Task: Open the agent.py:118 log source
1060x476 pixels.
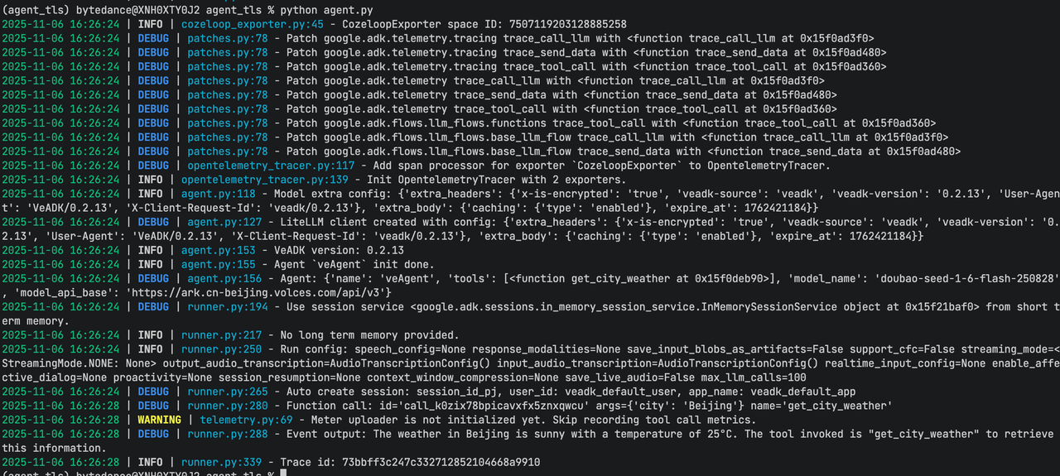Action: tap(217, 194)
